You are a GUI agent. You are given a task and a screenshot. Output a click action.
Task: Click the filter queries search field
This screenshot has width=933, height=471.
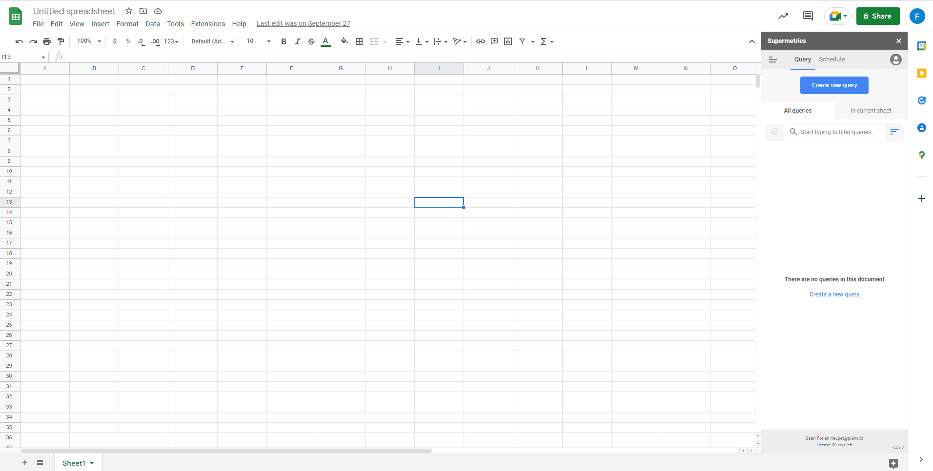pos(838,132)
